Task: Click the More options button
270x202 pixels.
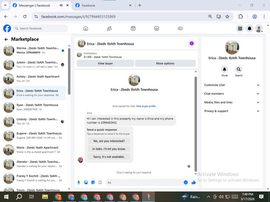Action: click(x=165, y=64)
